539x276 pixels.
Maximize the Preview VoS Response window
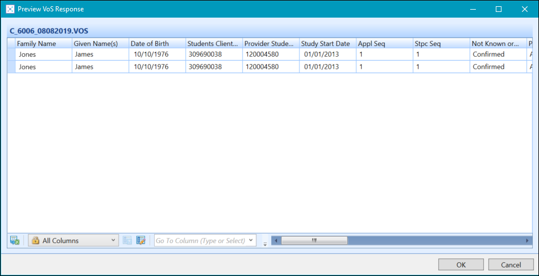(x=499, y=9)
